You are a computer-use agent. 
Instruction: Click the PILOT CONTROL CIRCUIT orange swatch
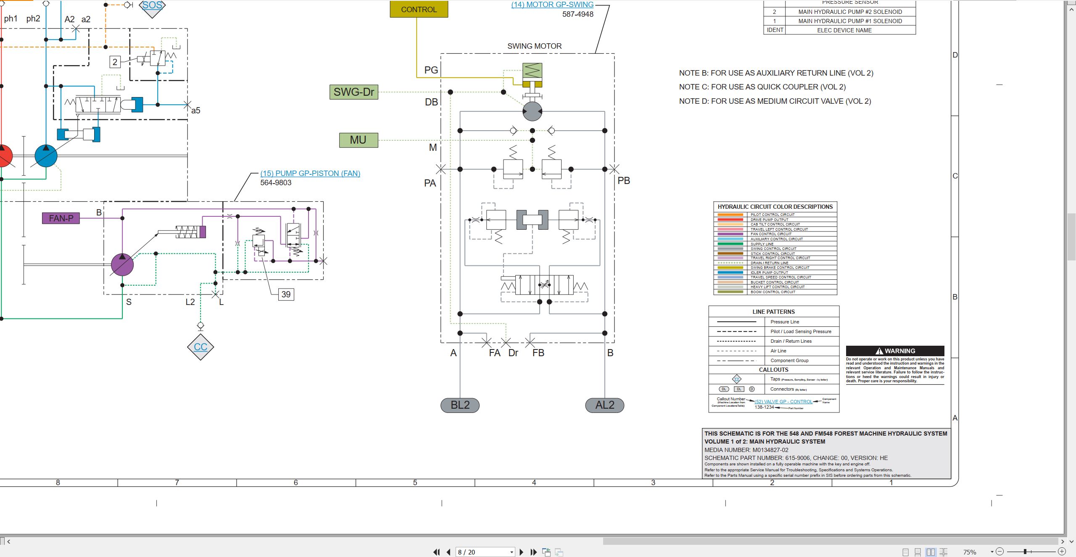(731, 215)
